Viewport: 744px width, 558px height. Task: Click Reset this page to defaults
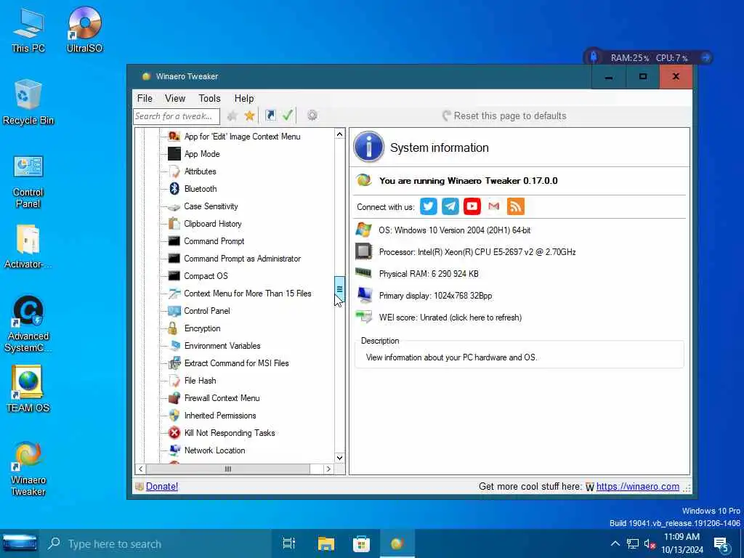[x=504, y=116]
